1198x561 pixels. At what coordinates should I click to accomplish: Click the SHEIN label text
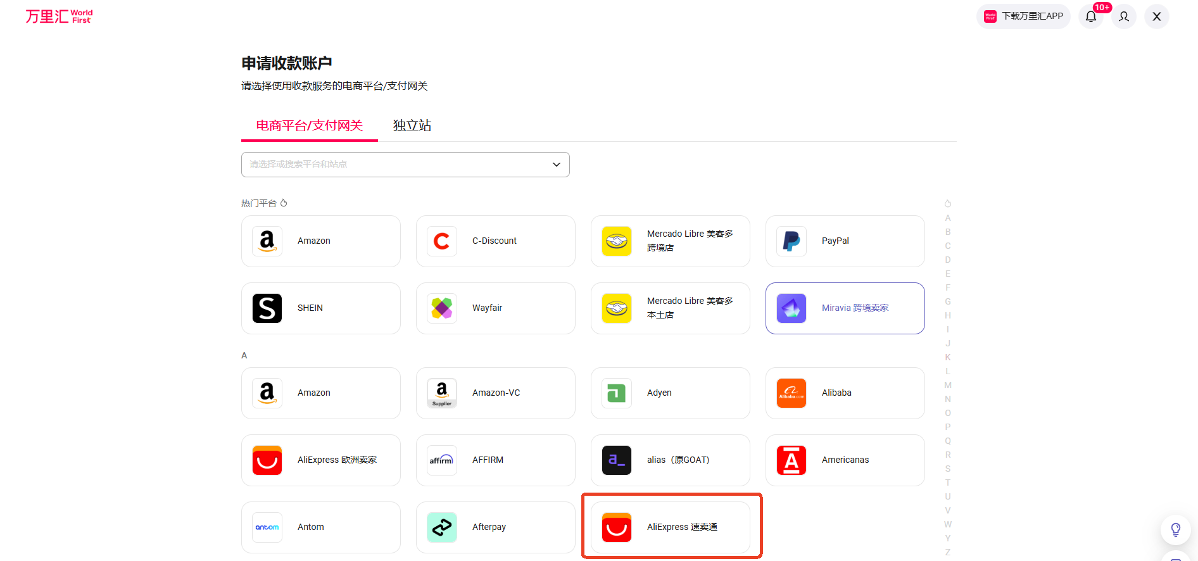pyautogui.click(x=310, y=308)
